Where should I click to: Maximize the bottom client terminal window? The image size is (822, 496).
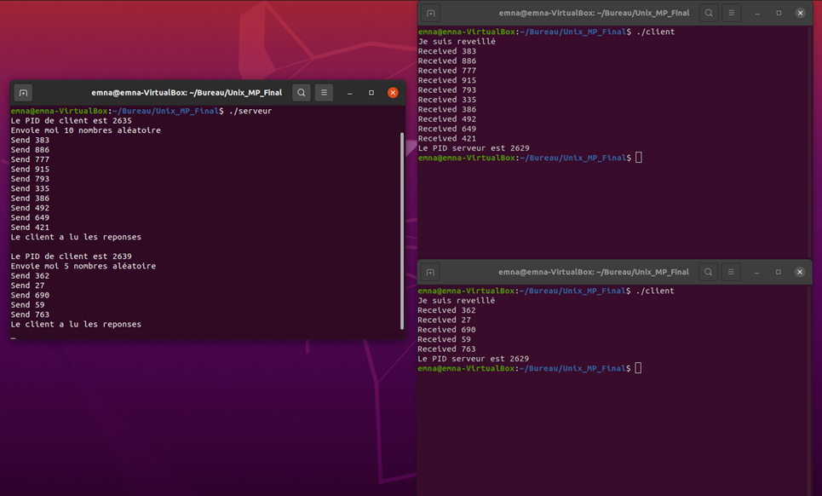click(778, 272)
